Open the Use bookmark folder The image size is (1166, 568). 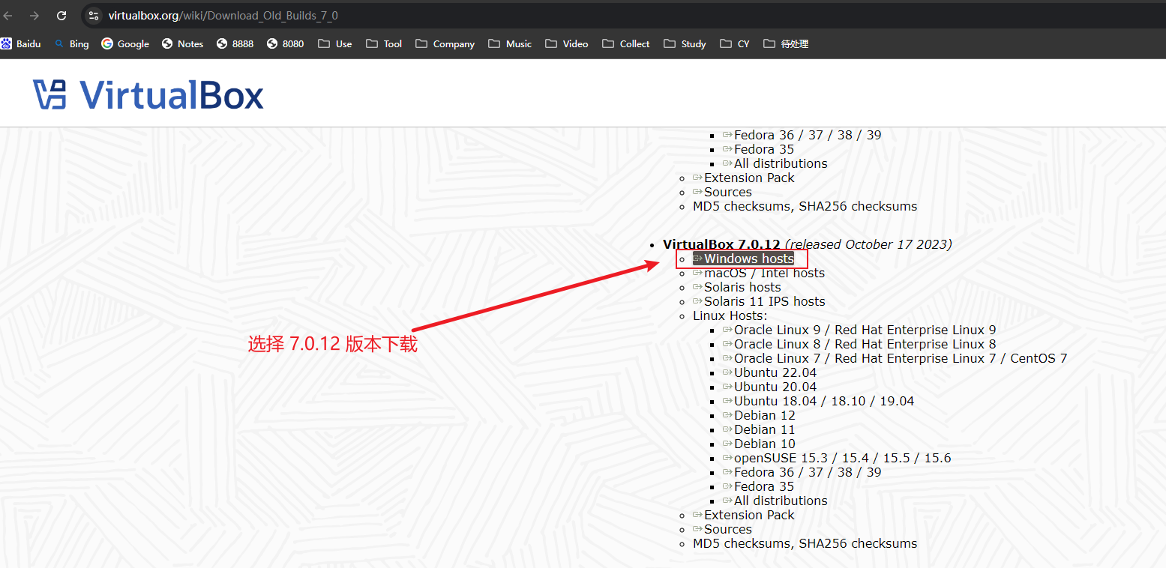(x=334, y=43)
